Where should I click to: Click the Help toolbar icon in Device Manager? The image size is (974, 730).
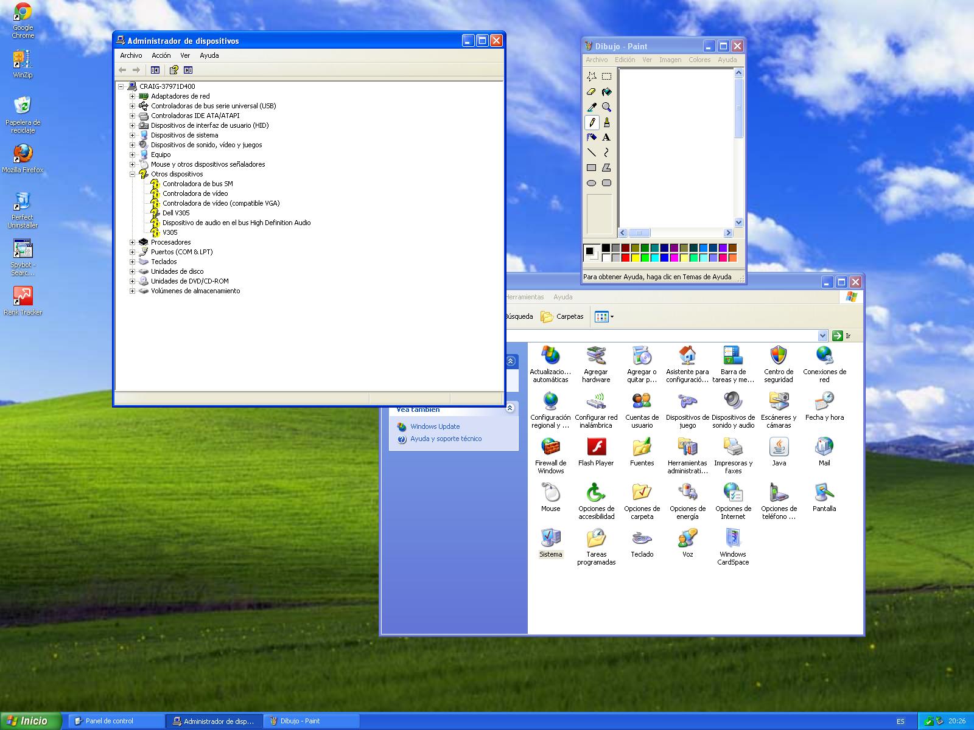coord(173,70)
